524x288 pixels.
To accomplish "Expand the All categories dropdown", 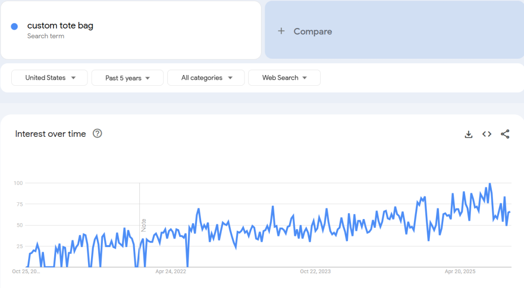I will tap(206, 78).
